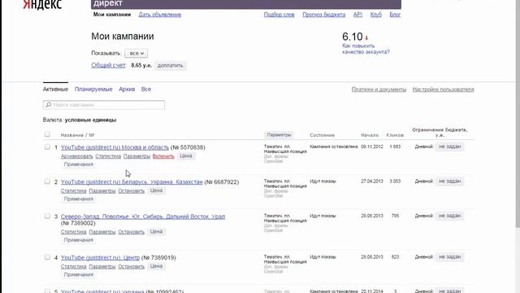This screenshot has height=293, width=520.
Task: Click Примечания for campaign 1 Москва и область
Action: 79,164
